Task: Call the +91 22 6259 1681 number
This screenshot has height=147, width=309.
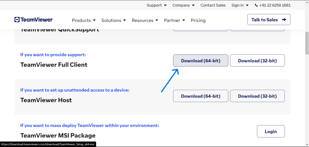Action: coord(275,5)
